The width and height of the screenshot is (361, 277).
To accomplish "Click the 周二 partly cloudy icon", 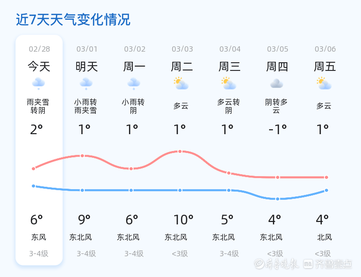I will tap(181, 83).
